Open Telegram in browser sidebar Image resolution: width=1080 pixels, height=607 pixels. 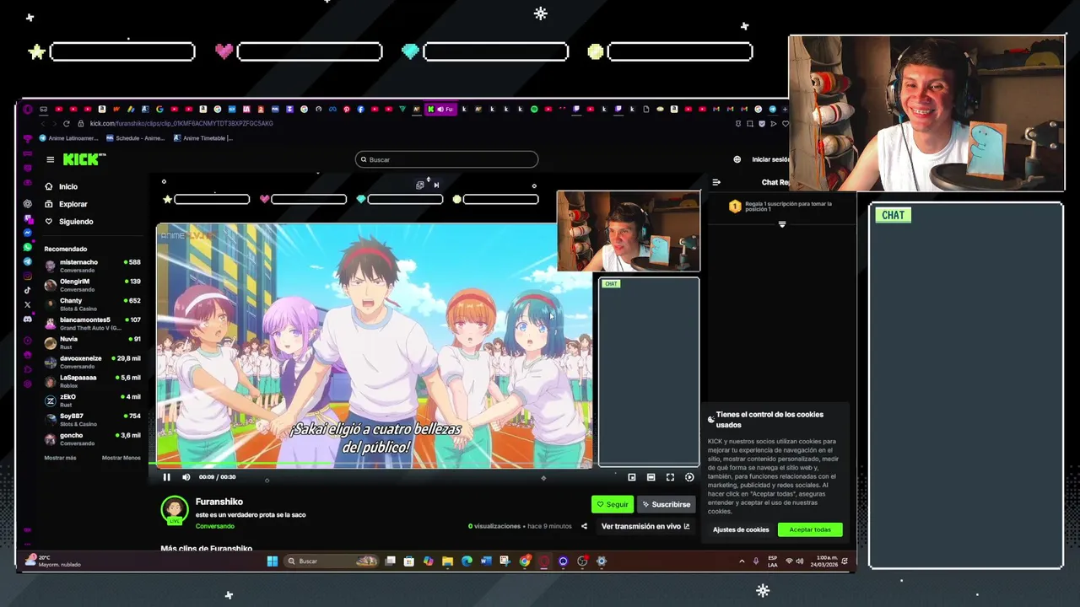click(x=28, y=261)
